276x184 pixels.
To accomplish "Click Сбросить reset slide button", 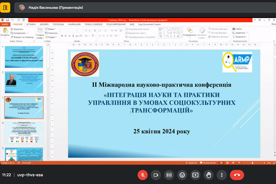I will (52, 33).
